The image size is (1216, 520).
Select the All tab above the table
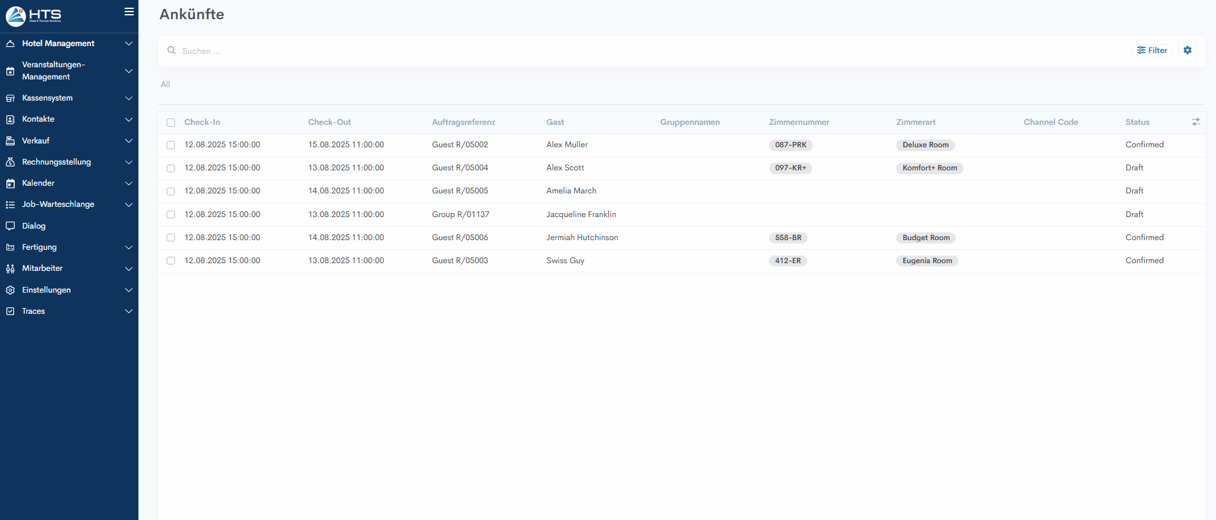165,85
